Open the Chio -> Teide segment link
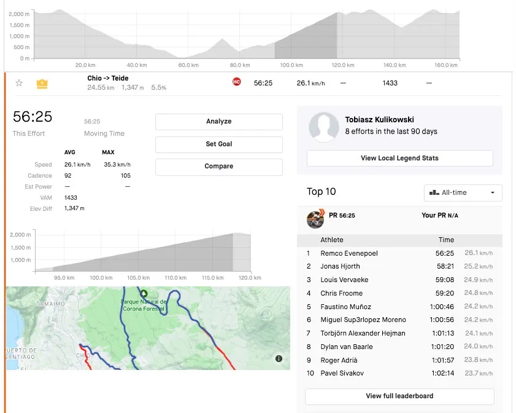The height and width of the screenshot is (413, 516). [108, 78]
